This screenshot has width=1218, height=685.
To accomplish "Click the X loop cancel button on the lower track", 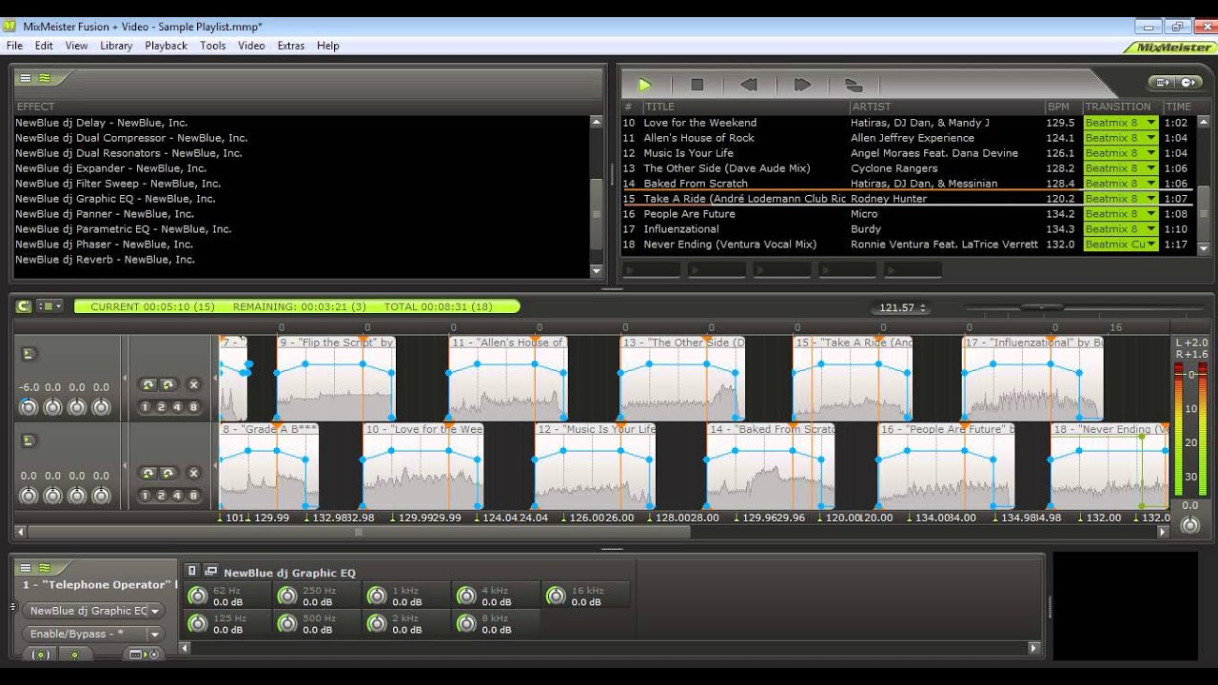I will tap(193, 473).
